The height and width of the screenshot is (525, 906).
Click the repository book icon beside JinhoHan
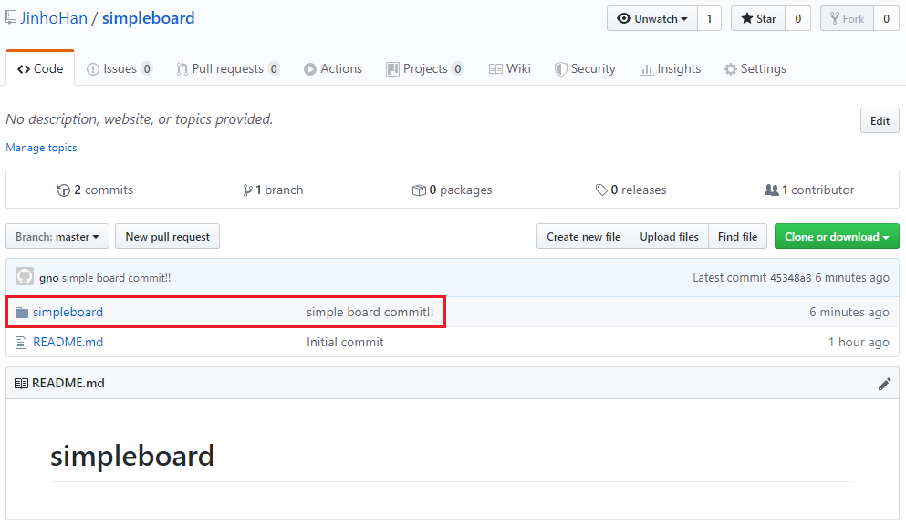11,18
